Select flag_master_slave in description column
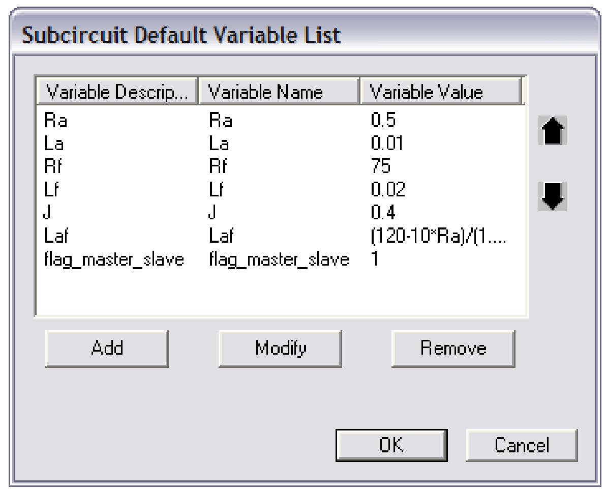This screenshot has height=489, width=606. (x=114, y=259)
